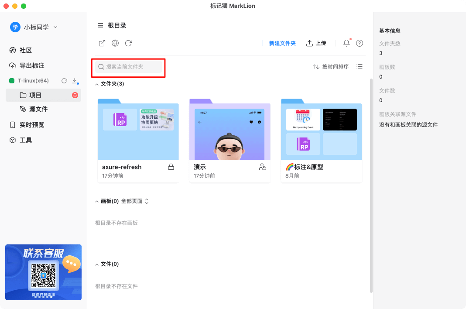The height and width of the screenshot is (309, 466).
Task: Open notifications via the bell icon
Action: 346,43
